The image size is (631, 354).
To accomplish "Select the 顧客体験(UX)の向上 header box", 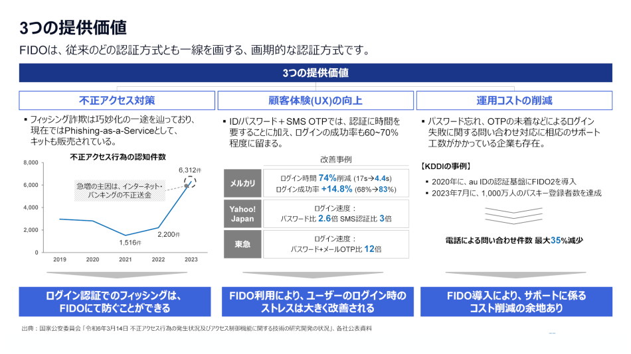I will [x=315, y=101].
